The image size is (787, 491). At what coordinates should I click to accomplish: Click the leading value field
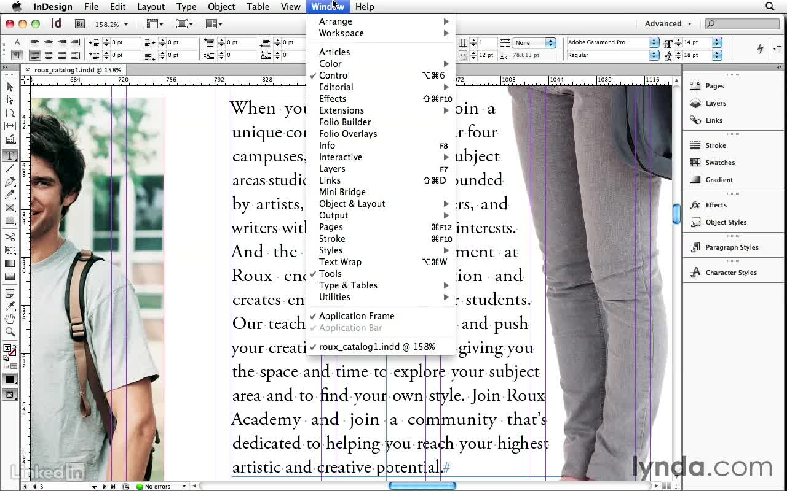point(697,55)
